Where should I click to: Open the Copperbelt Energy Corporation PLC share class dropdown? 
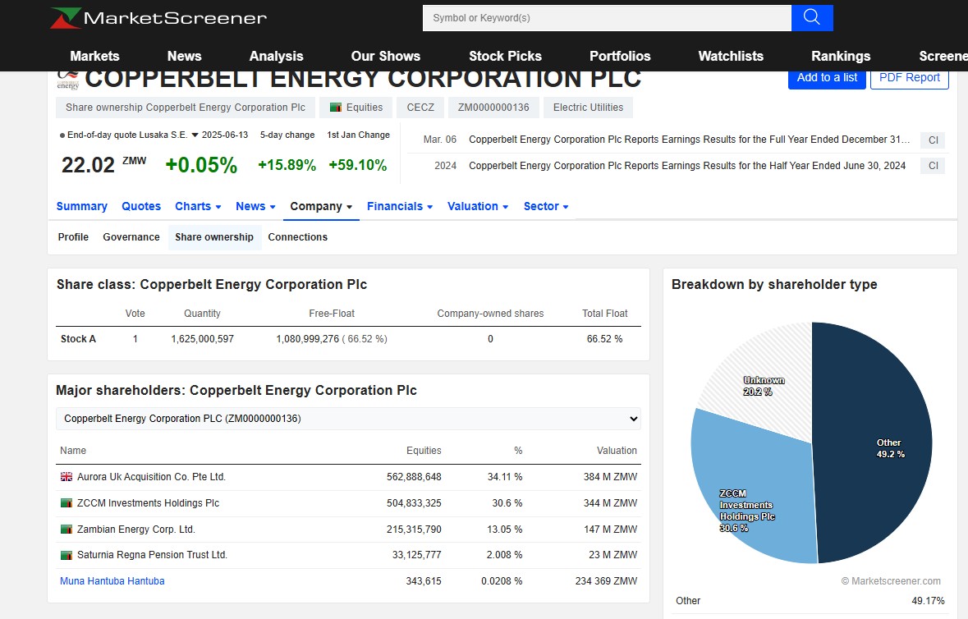pos(348,419)
